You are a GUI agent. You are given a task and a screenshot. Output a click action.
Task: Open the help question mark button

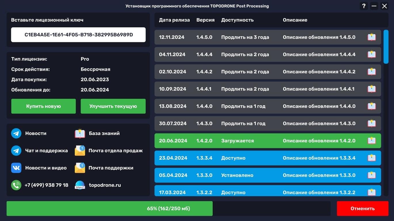pos(364,6)
